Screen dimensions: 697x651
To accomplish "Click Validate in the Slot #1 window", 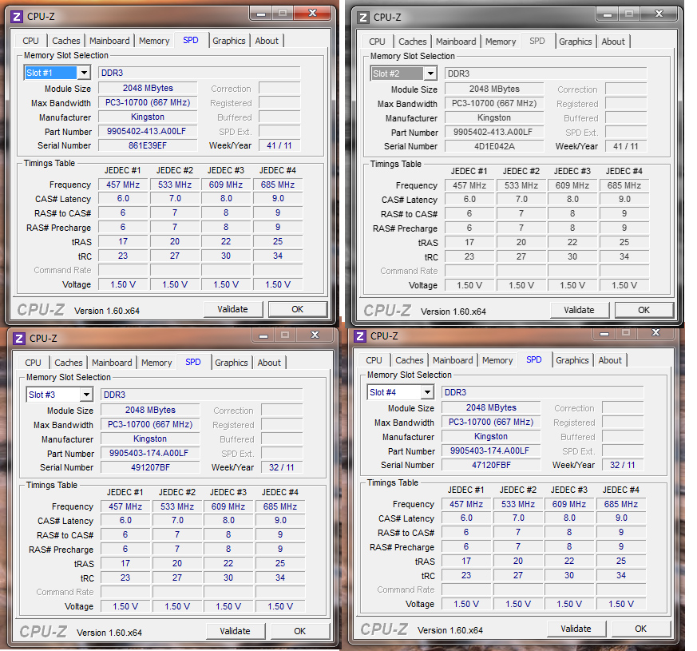I will (233, 309).
